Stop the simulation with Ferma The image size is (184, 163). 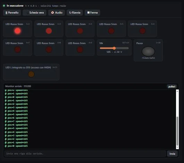(x=92, y=12)
